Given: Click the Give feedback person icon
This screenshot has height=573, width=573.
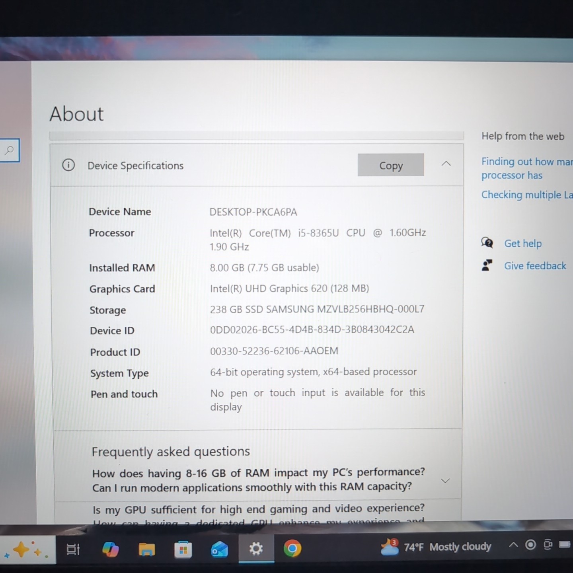Looking at the screenshot, I should click(x=487, y=265).
